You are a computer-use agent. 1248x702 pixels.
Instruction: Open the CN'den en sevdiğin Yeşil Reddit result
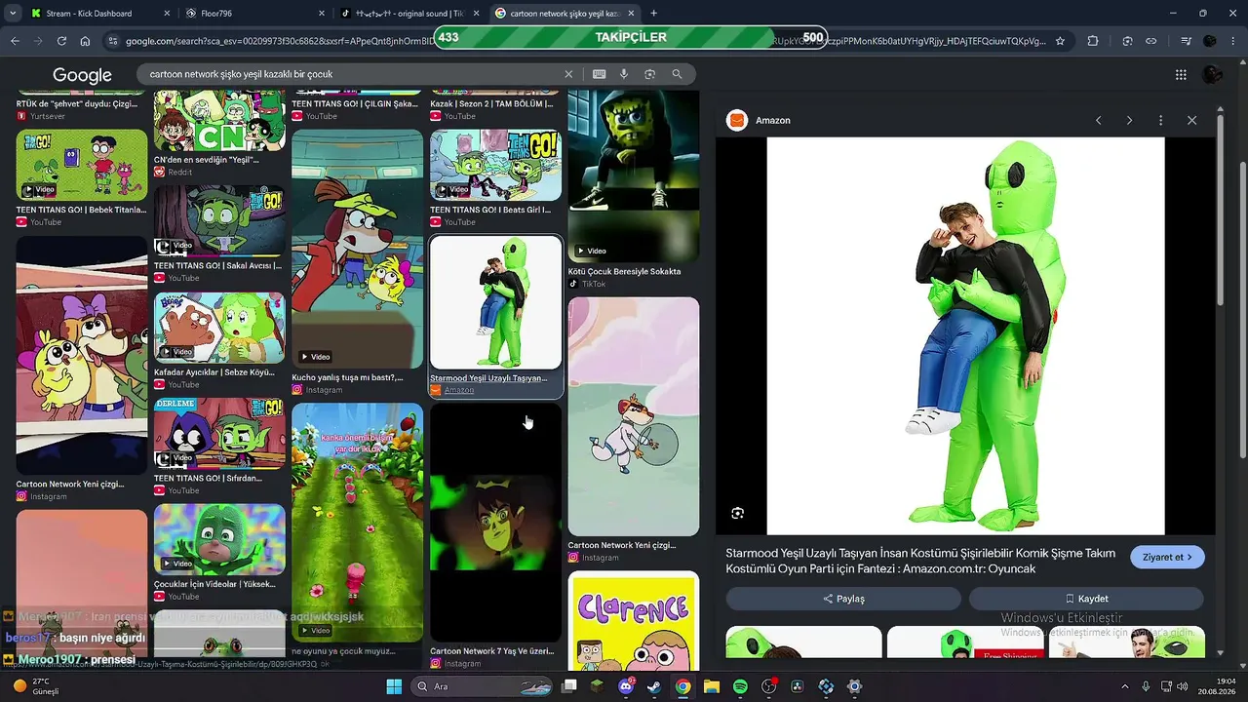coord(219,120)
